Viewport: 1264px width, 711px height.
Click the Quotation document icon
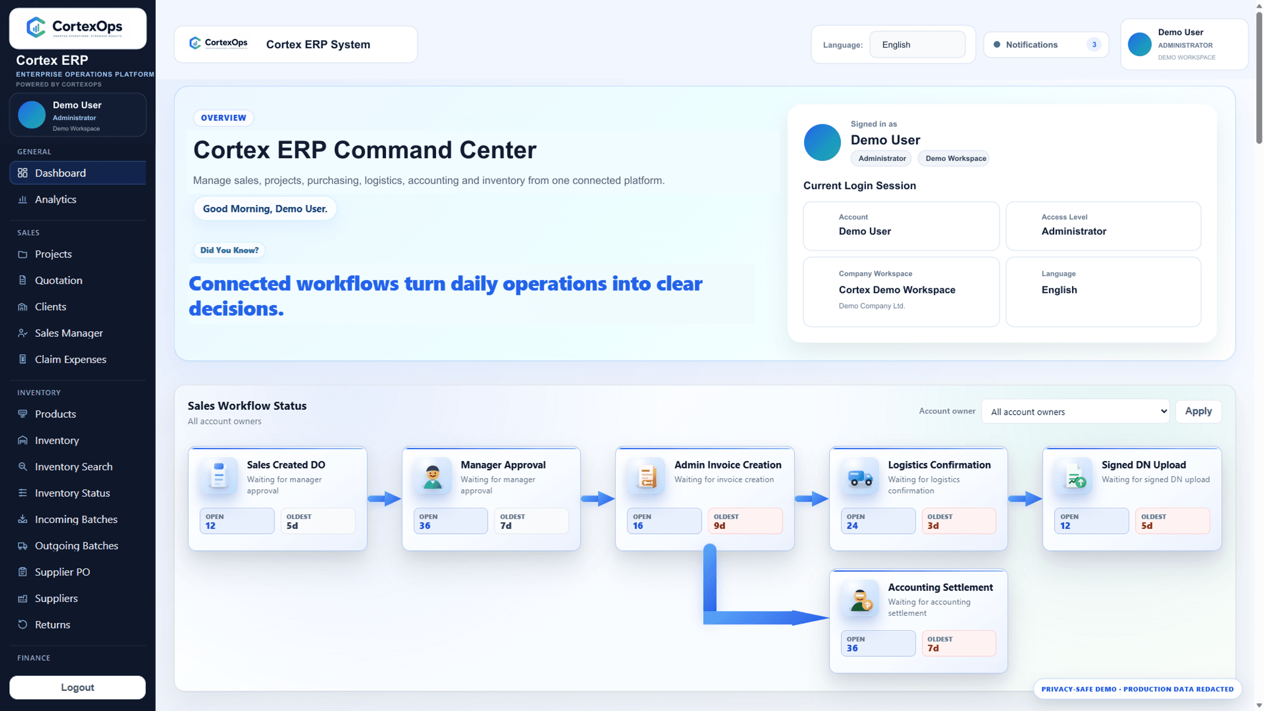(23, 280)
